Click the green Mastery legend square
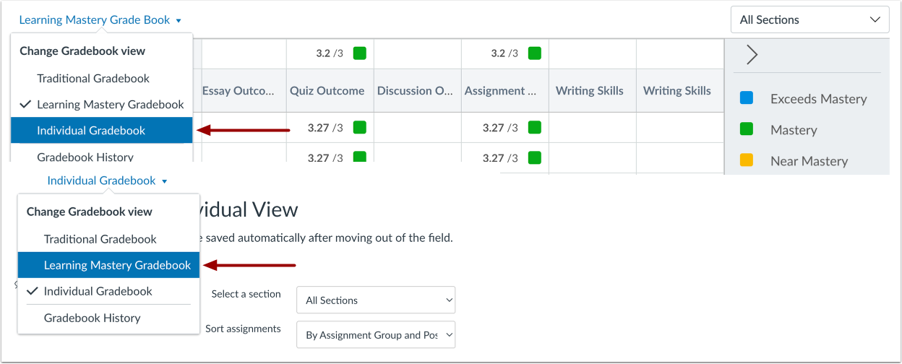Viewport: 902px width, 364px height. (747, 130)
